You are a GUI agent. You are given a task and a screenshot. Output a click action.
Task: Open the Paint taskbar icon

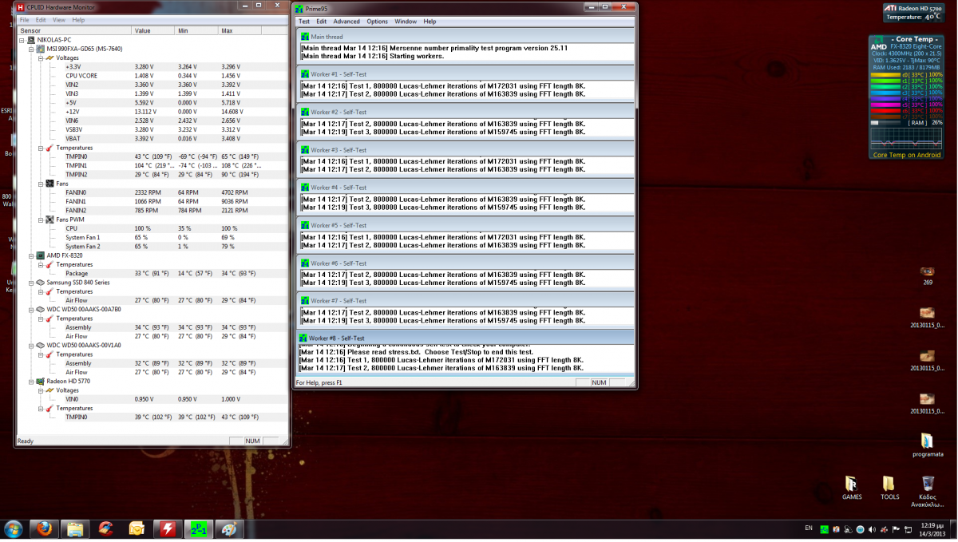(x=230, y=529)
